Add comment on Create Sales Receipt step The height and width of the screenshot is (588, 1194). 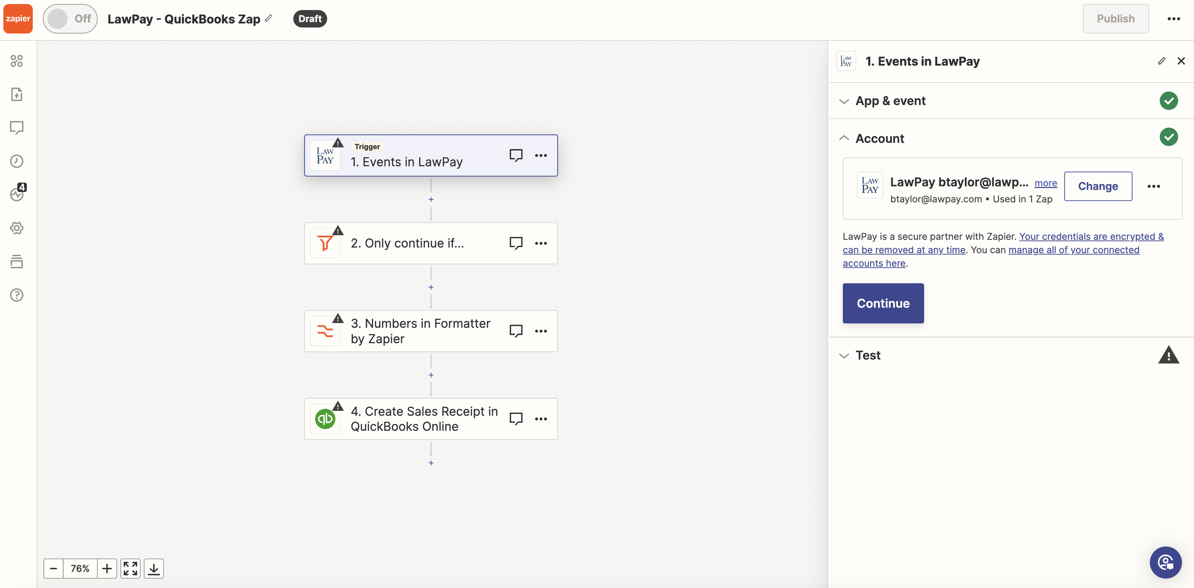(x=516, y=419)
